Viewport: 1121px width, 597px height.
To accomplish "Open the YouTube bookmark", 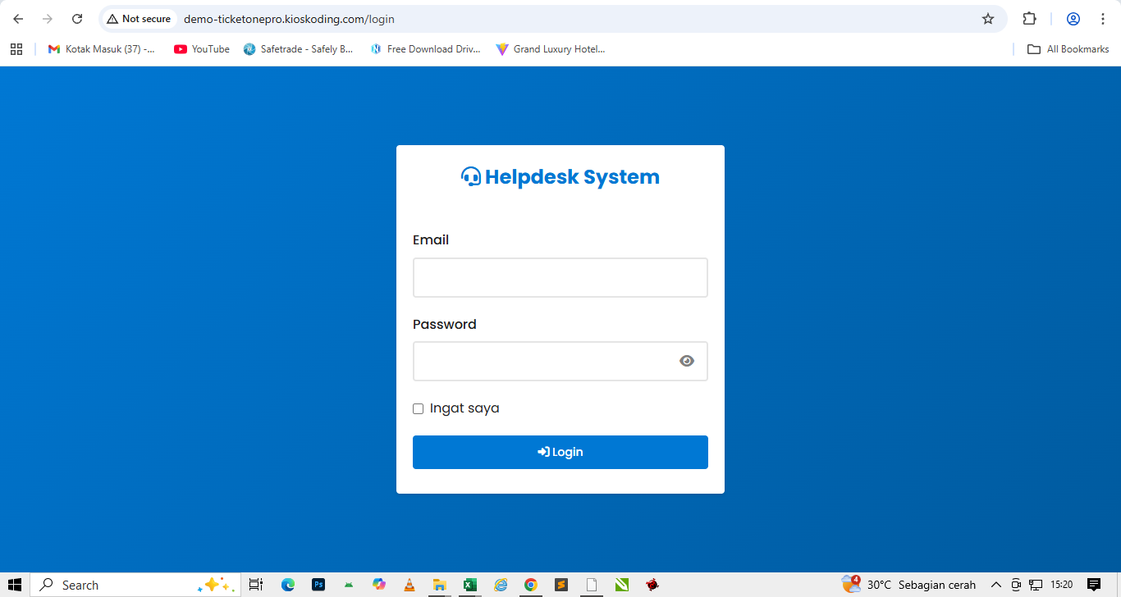I will [201, 49].
